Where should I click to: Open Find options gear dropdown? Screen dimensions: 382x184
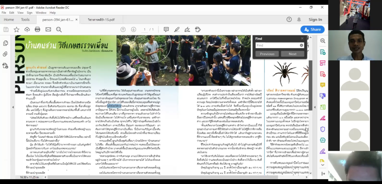click(x=301, y=45)
